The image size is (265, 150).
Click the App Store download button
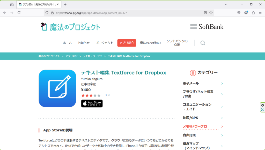(92, 103)
